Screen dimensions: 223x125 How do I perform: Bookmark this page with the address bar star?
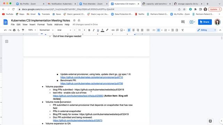click(x=184, y=9)
